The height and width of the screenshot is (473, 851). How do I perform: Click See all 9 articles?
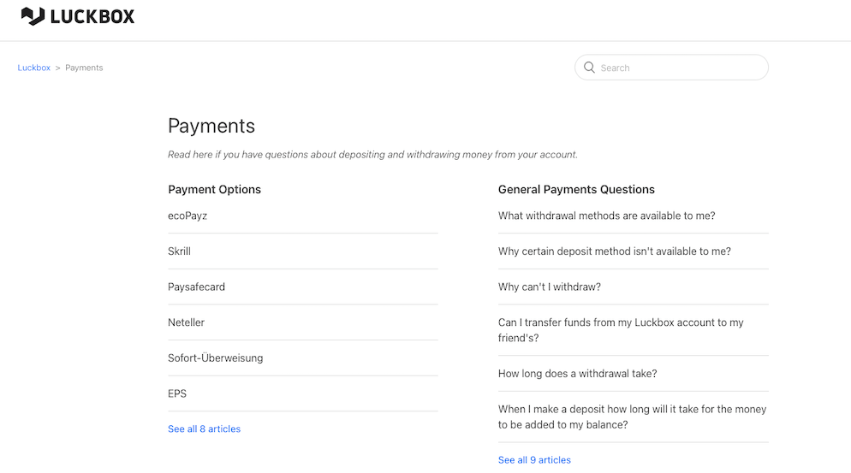pos(534,460)
